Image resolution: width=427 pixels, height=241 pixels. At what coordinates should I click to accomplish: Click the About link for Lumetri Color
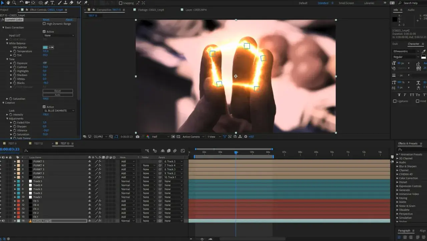(x=69, y=20)
